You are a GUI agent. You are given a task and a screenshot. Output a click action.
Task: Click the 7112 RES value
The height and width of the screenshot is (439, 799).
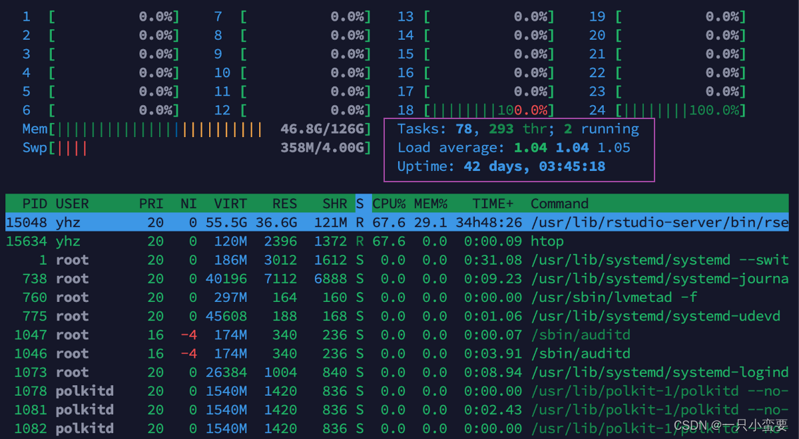[x=280, y=279]
